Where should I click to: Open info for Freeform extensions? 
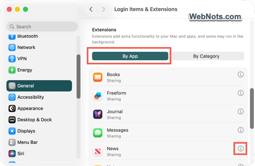coord(241,93)
